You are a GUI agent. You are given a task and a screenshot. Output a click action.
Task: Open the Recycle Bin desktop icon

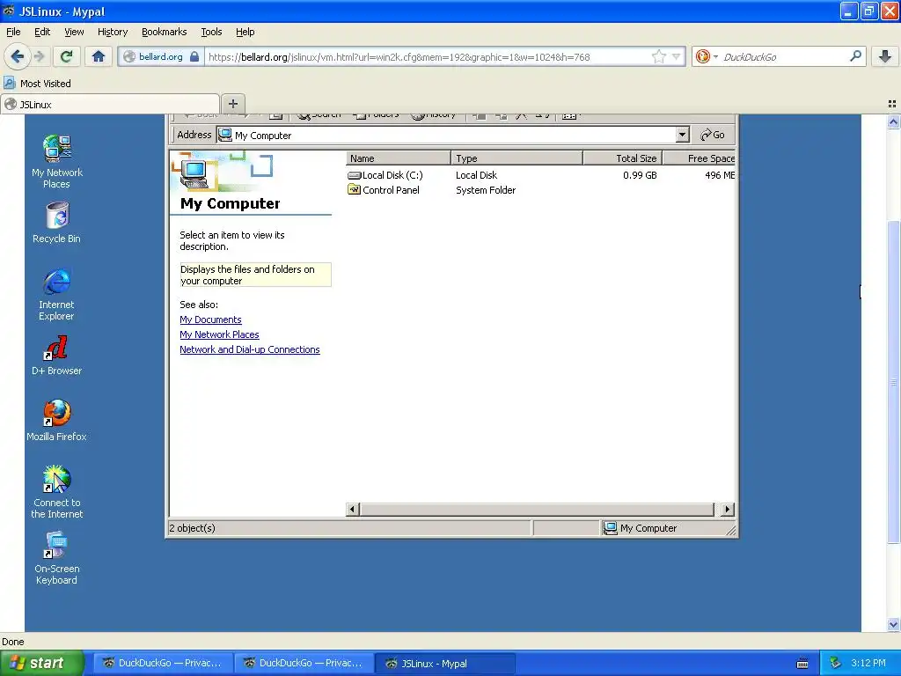pos(57,223)
